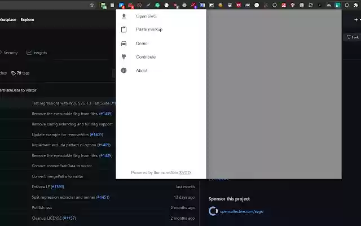
Task: Open the Google Translate extension icon
Action: pyautogui.click(x=202, y=5)
